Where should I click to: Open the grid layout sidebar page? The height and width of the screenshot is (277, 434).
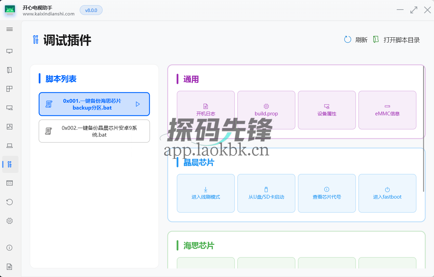pyautogui.click(x=10, y=89)
